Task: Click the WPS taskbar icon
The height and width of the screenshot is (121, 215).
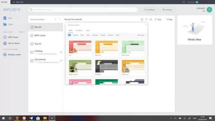Action: tap(52, 118)
